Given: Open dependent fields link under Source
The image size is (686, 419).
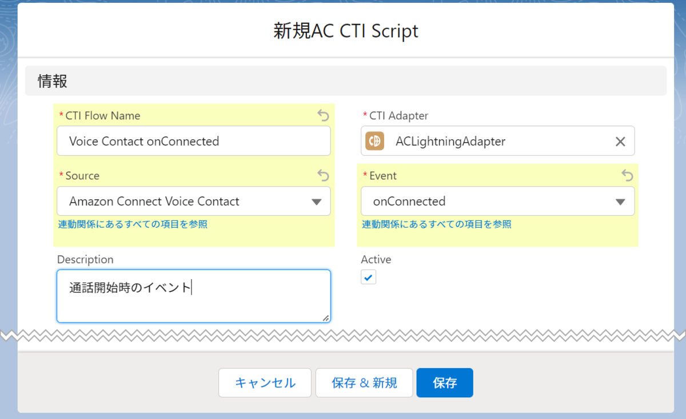Looking at the screenshot, I should [x=133, y=224].
